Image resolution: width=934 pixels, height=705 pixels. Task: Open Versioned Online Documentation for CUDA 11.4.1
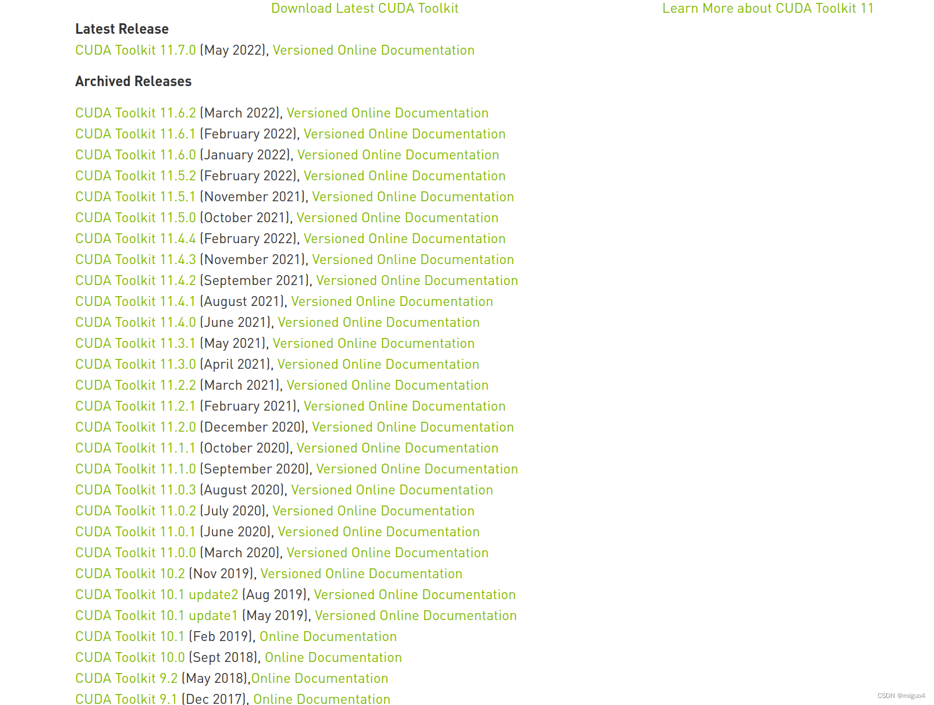[x=392, y=301]
